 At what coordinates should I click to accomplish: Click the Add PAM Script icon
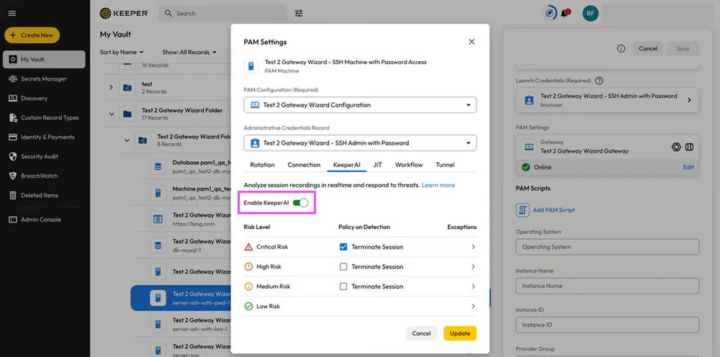(522, 209)
